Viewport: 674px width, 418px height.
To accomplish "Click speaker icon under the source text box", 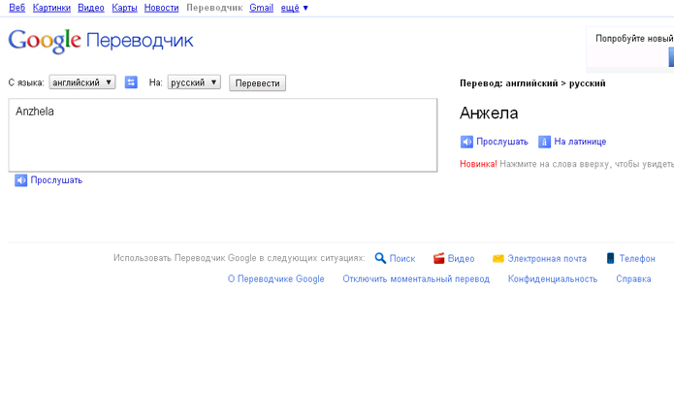I will [x=20, y=180].
